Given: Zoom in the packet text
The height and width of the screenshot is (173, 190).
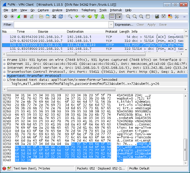Looking at the screenshot, I should (x=128, y=16).
